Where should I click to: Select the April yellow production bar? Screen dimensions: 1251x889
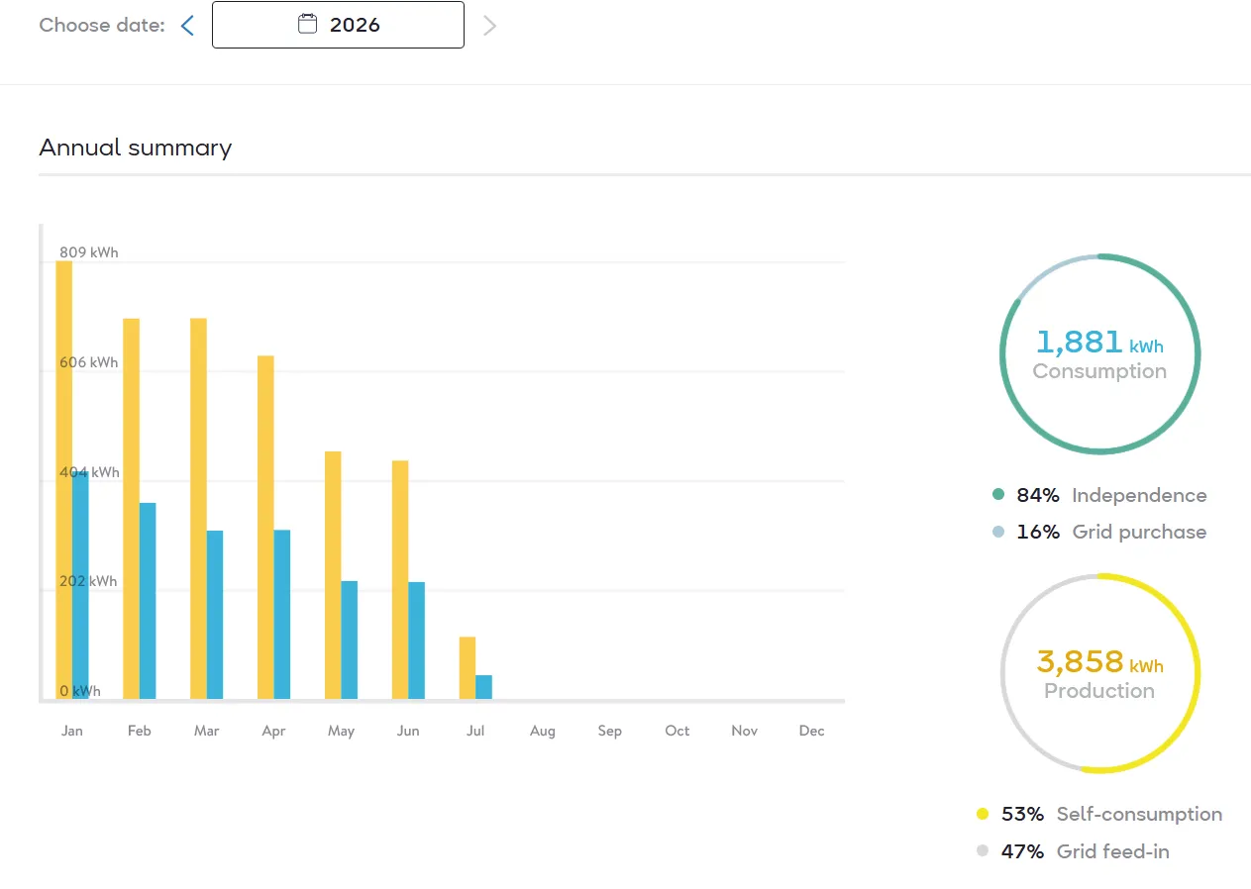pyautogui.click(x=265, y=528)
